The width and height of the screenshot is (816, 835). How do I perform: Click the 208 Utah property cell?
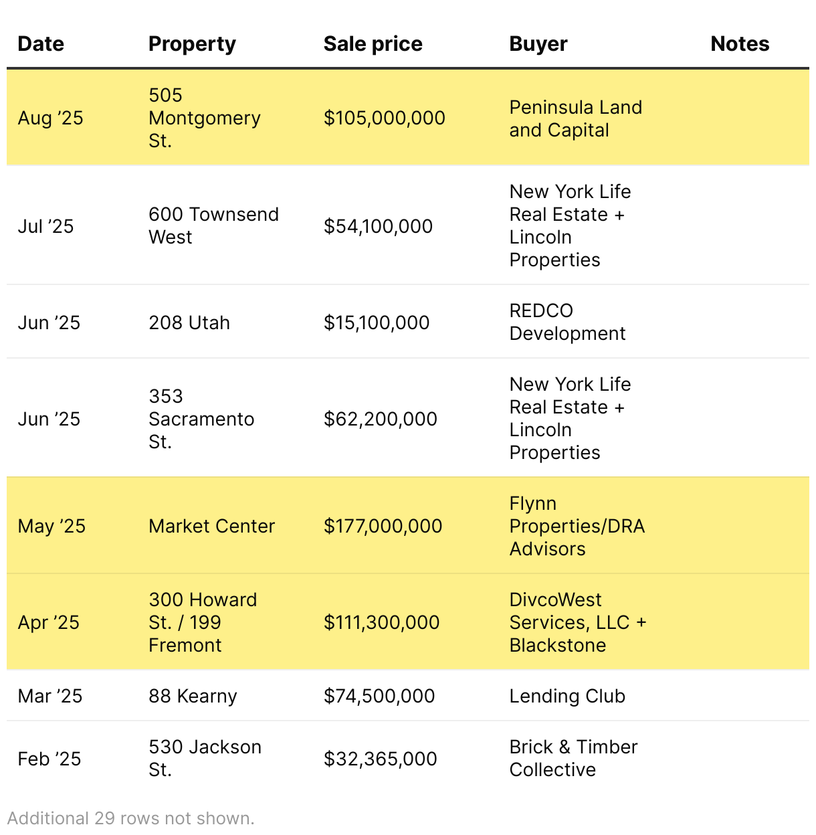tap(189, 322)
